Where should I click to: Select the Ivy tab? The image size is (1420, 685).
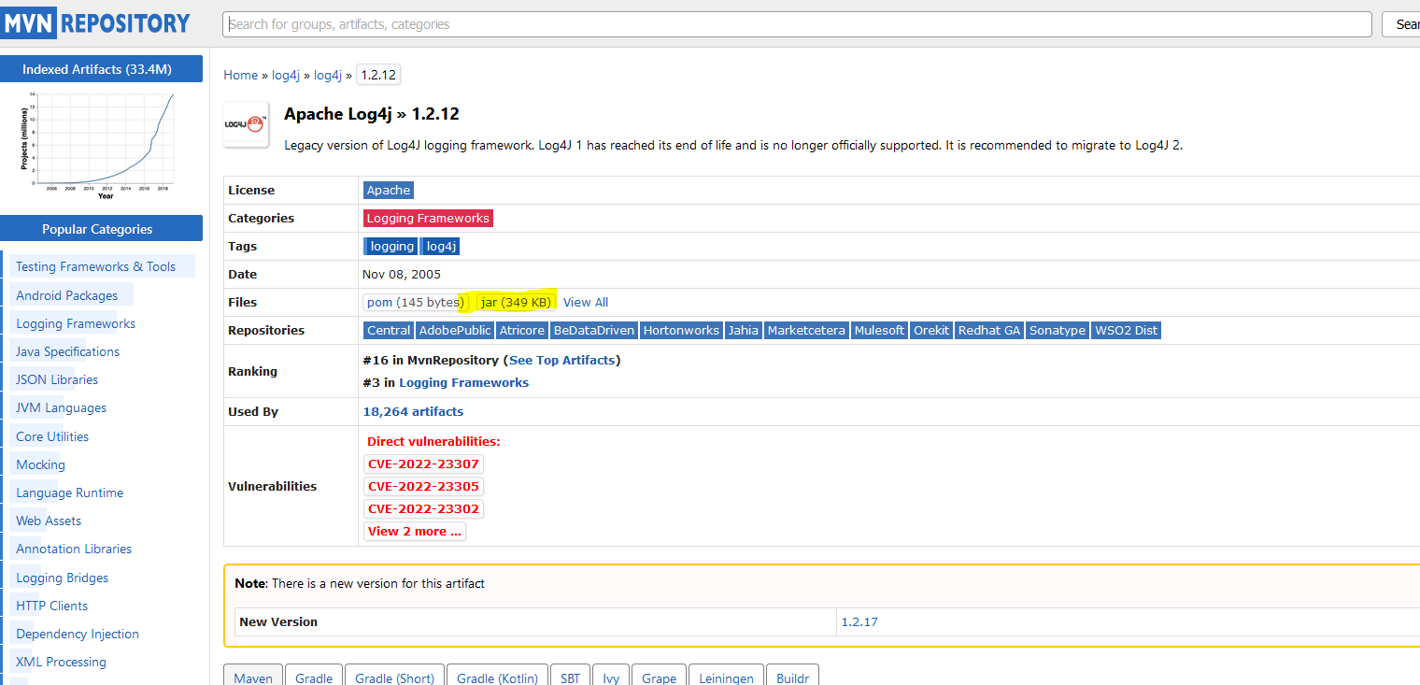(611, 677)
